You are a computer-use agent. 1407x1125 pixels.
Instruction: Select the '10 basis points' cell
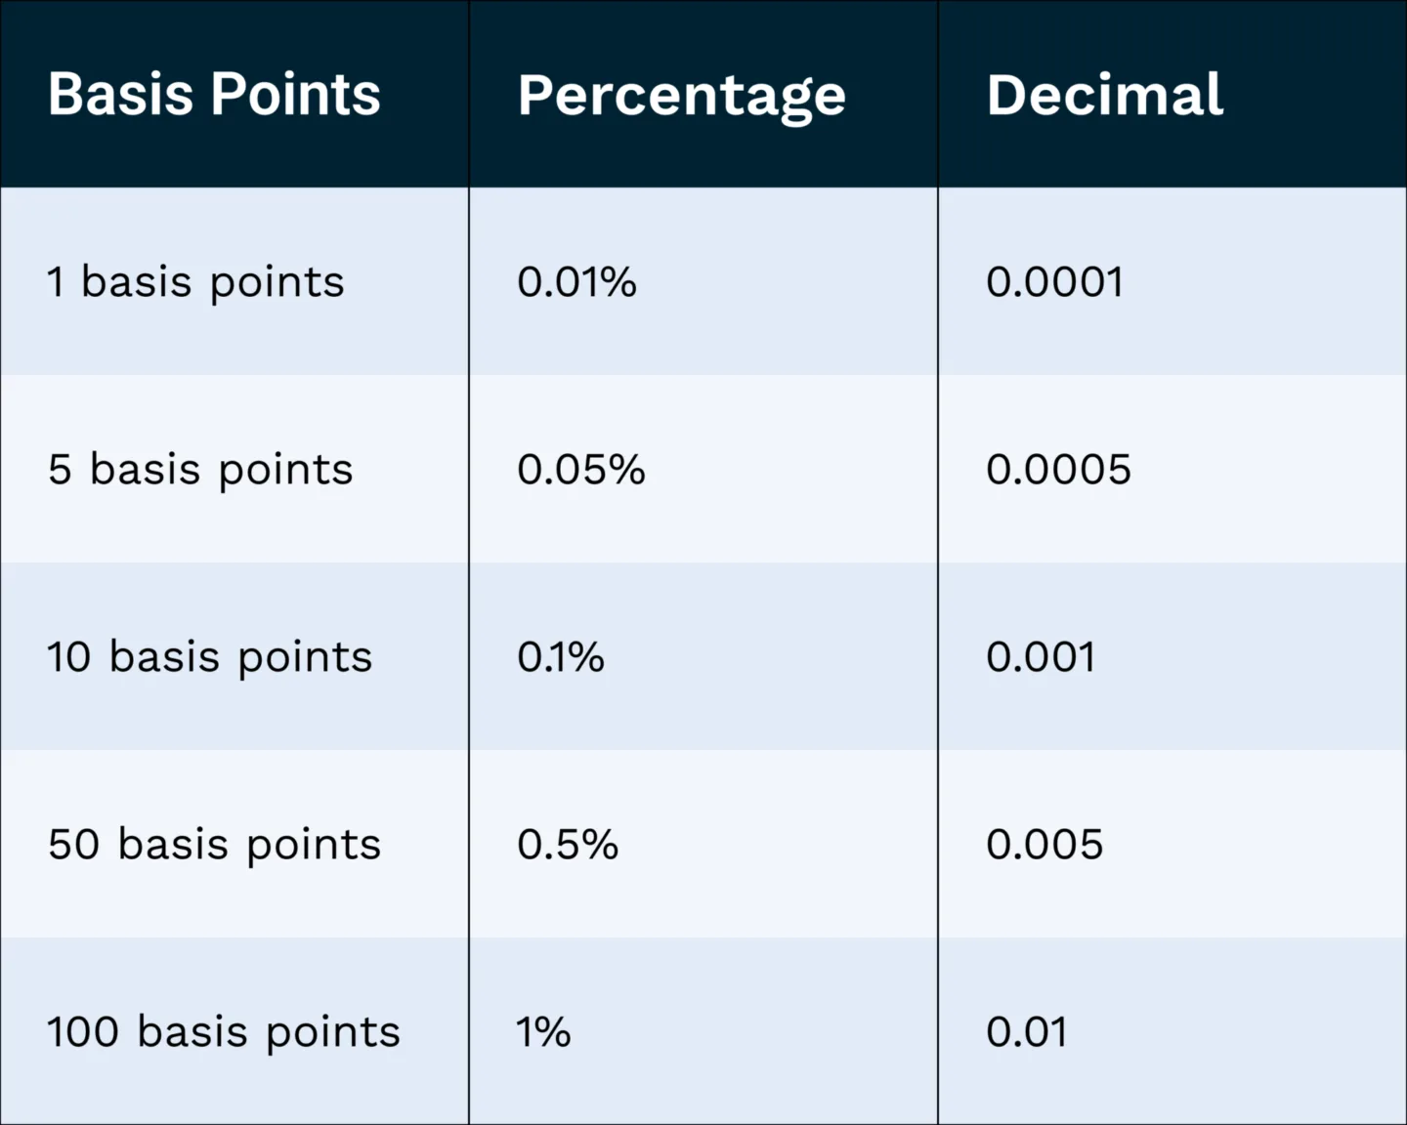[209, 657]
